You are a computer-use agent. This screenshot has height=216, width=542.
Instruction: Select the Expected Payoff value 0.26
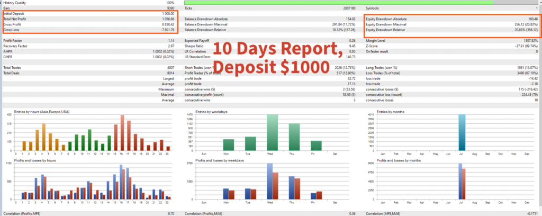coord(352,40)
